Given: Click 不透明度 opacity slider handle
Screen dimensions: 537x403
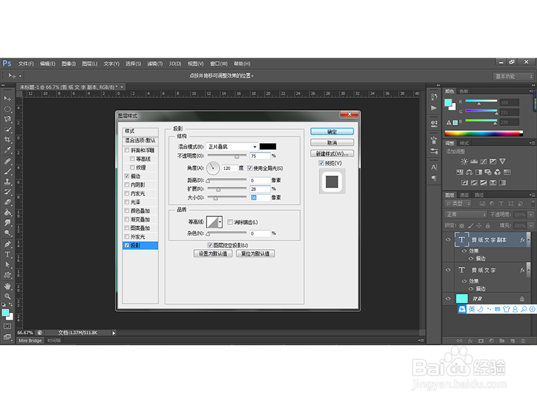Looking at the screenshot, I should click(237, 156).
